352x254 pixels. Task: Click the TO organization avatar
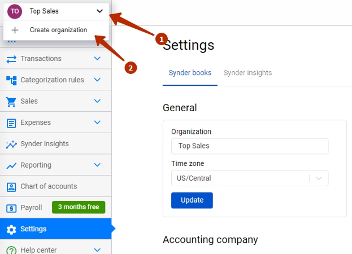tap(15, 11)
